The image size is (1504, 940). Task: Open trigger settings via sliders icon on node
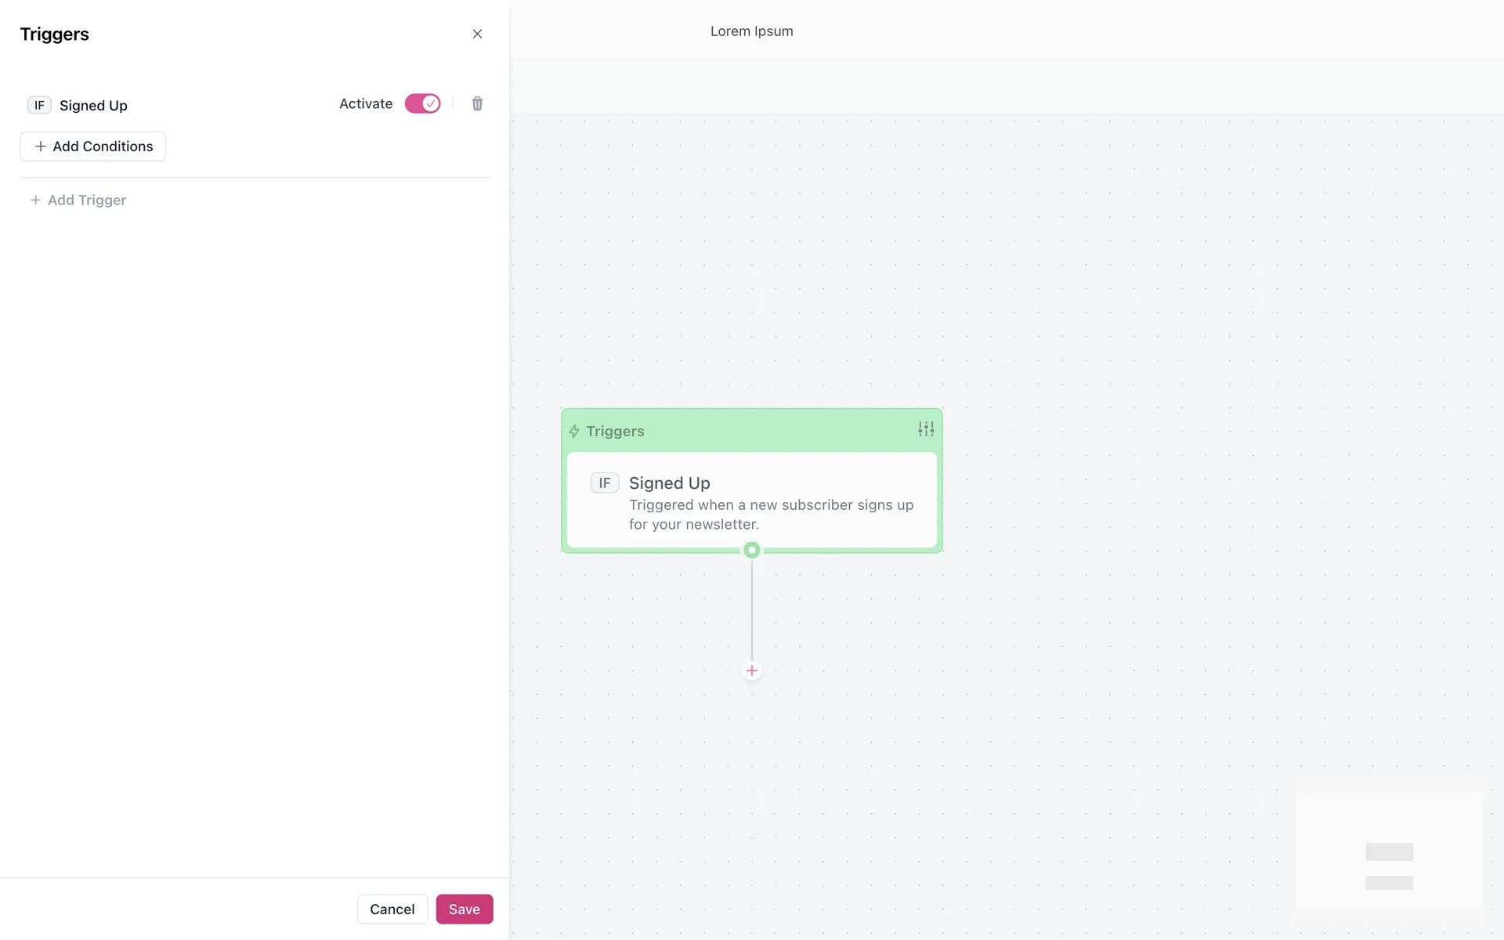[926, 429]
